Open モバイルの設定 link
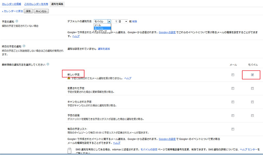Screen dimensions: 263x155 click(149, 149)
